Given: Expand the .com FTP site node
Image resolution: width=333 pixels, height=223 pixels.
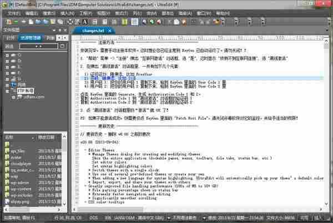Looking at the screenshot, I should (x=13, y=97).
